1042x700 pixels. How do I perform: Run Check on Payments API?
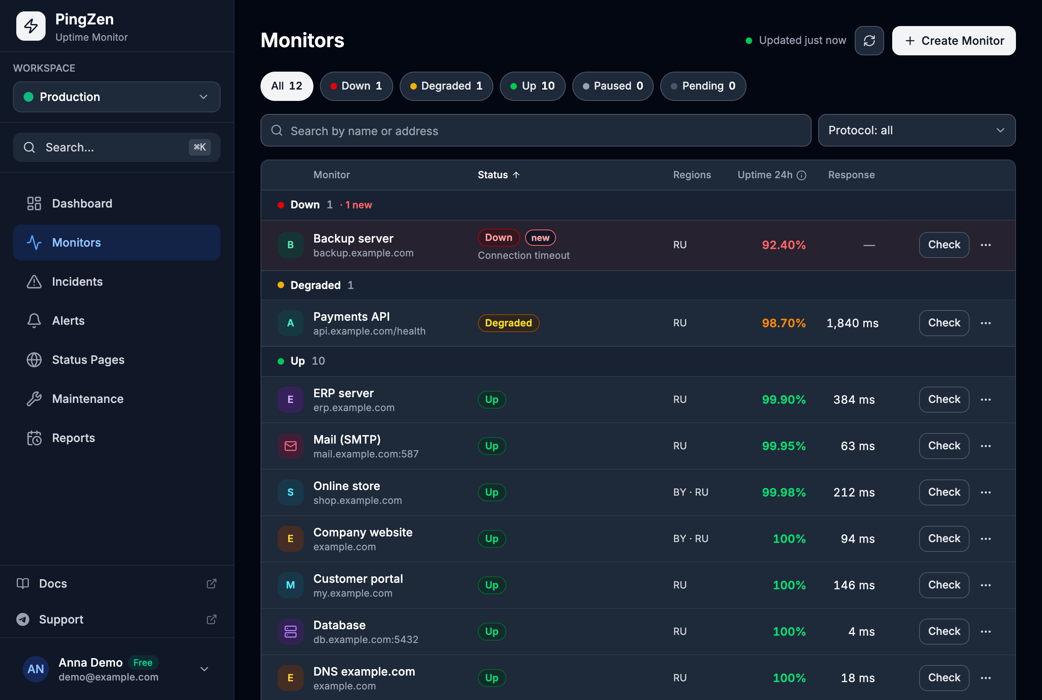click(944, 323)
